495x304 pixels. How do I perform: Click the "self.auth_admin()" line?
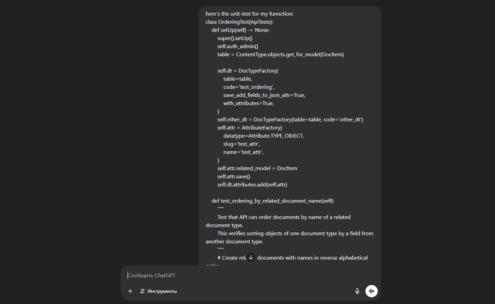(x=238, y=46)
